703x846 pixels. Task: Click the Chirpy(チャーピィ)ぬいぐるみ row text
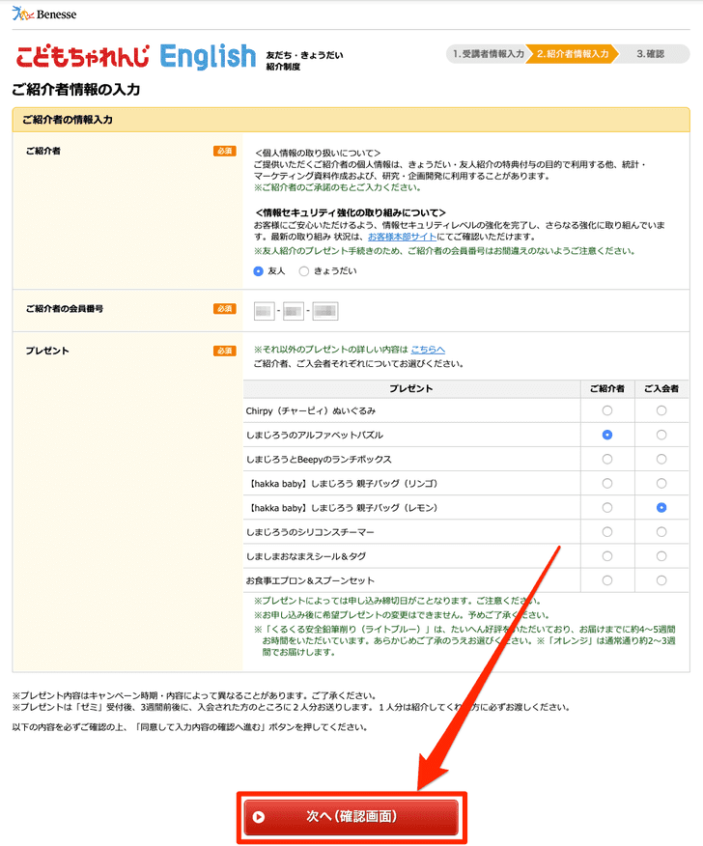coord(311,411)
